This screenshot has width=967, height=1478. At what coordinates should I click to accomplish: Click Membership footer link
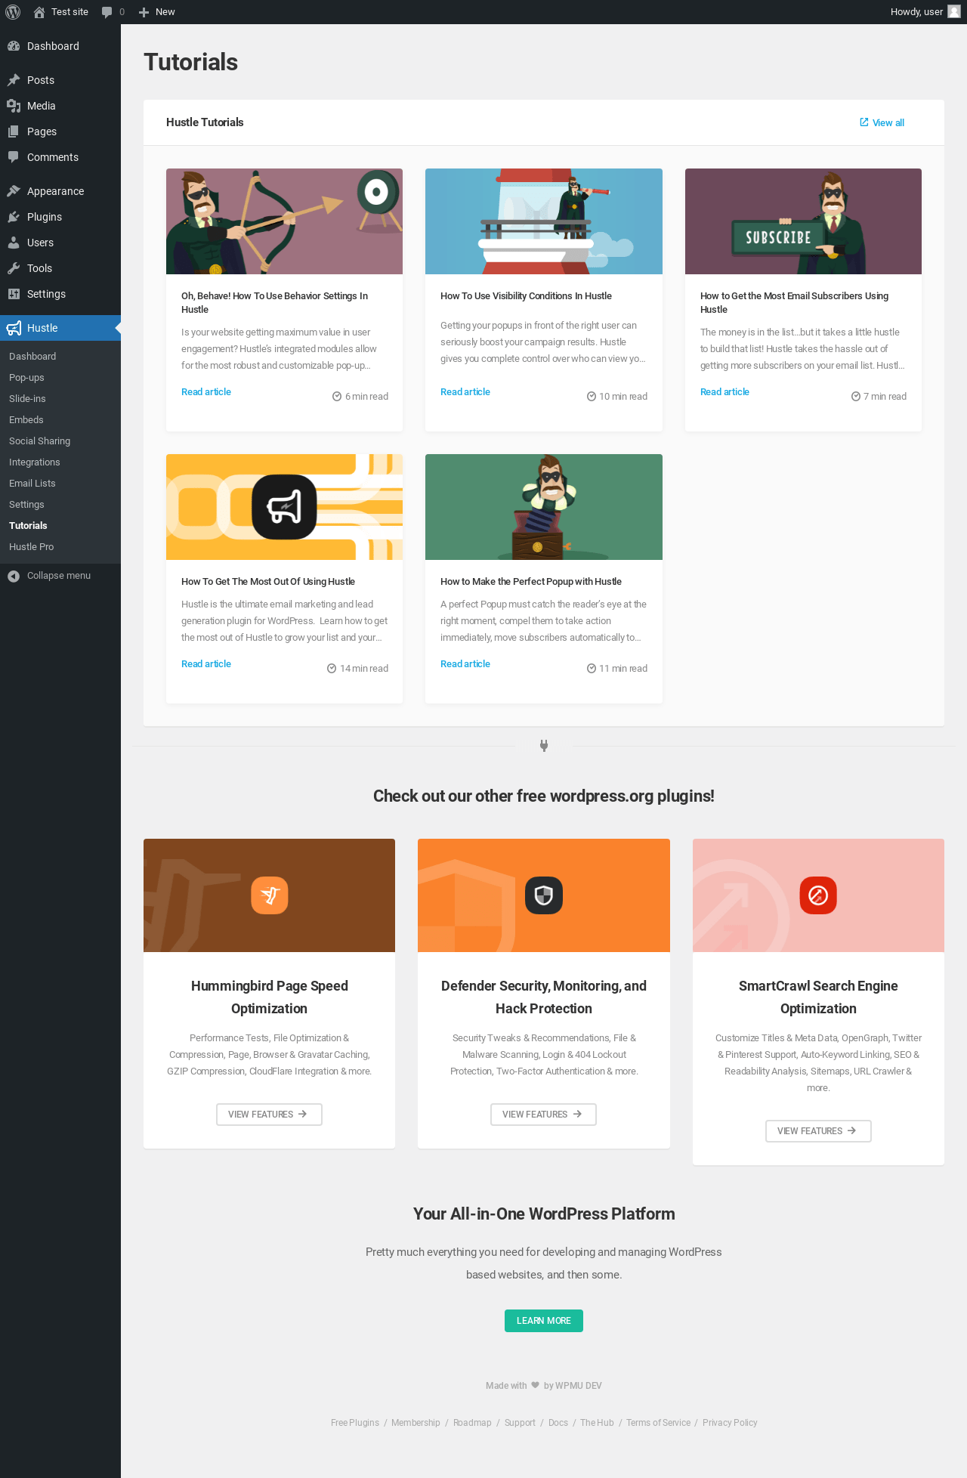coord(416,1423)
